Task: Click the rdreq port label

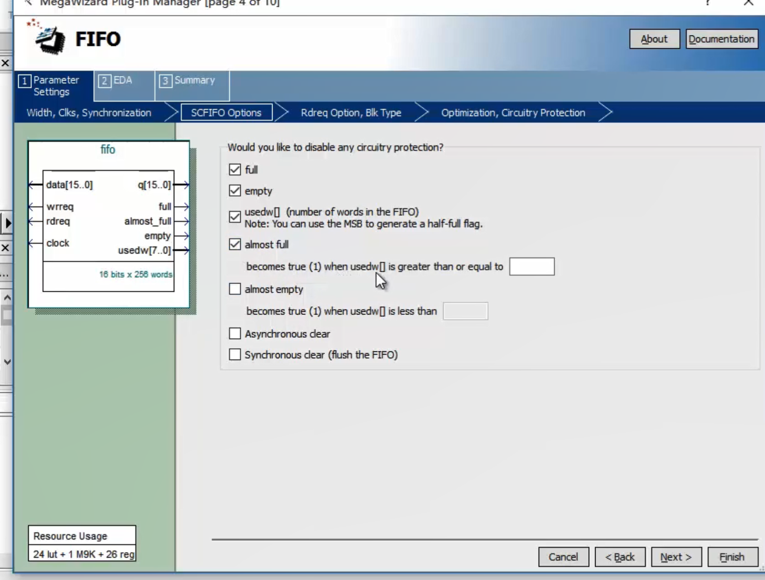Action: pos(58,221)
